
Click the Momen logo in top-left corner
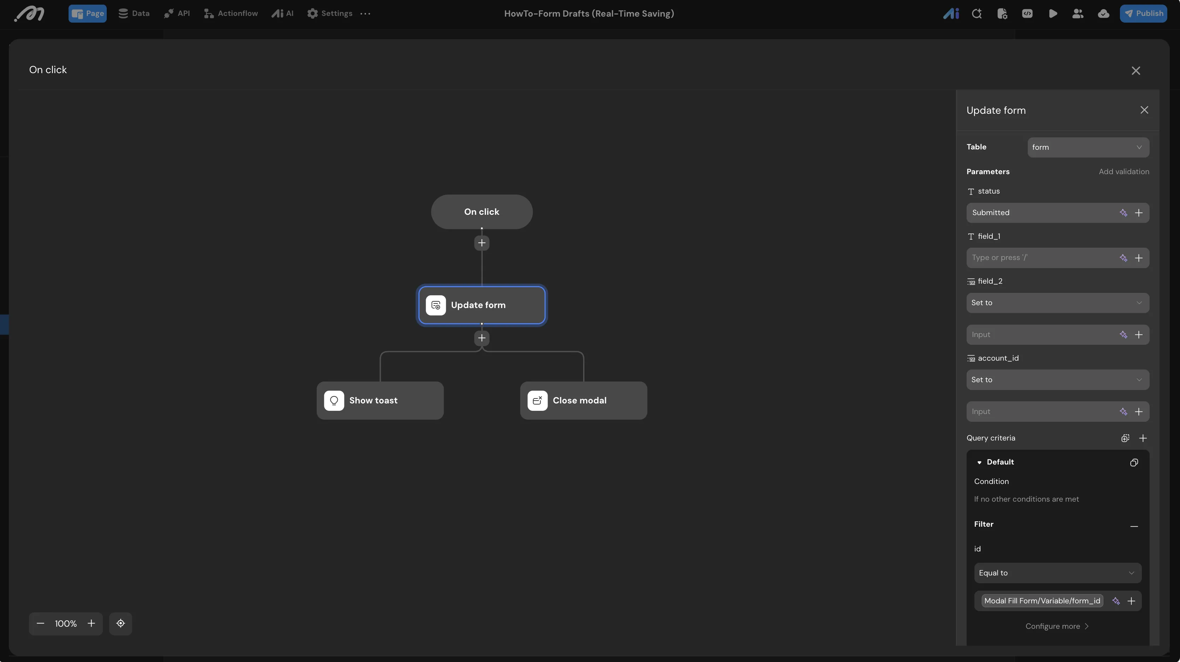(x=29, y=14)
